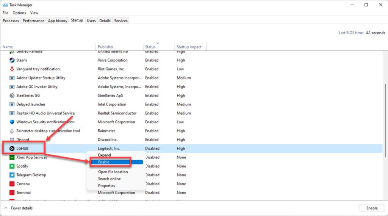Click the Telegram Desktop icon
388x216 pixels.
coord(12,175)
